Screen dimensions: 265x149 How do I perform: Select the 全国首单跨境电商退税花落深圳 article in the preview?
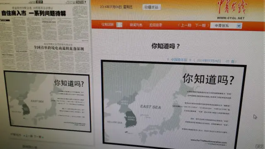59,48
